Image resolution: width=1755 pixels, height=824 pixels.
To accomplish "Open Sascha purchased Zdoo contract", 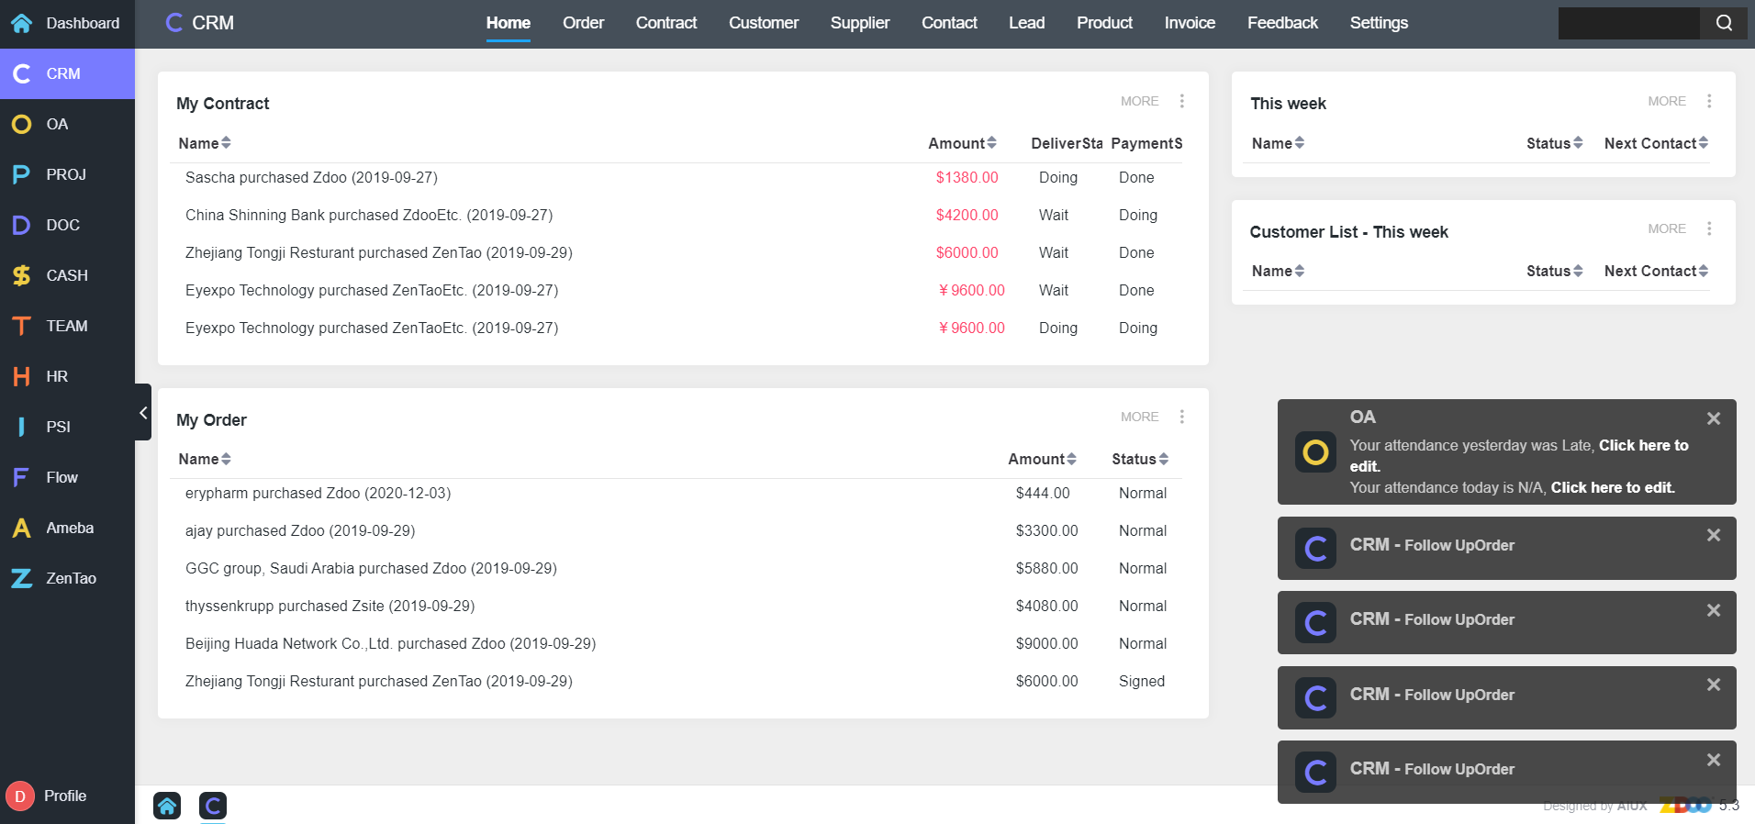I will 311,177.
